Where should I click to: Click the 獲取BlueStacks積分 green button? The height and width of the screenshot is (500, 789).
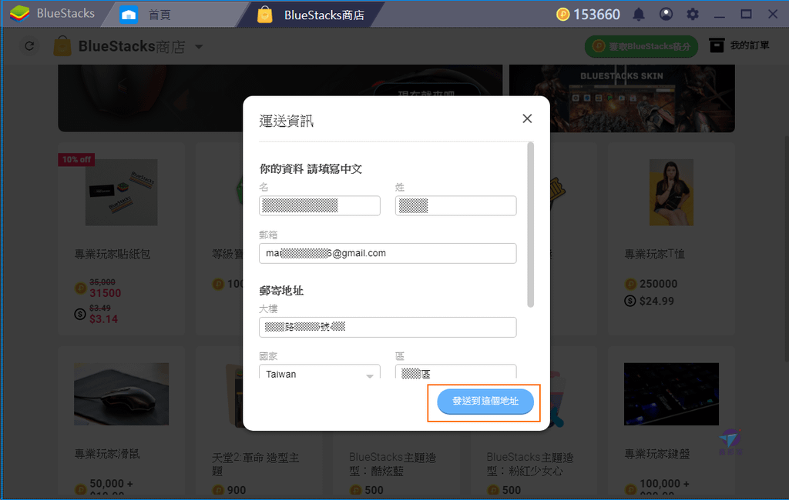[641, 46]
